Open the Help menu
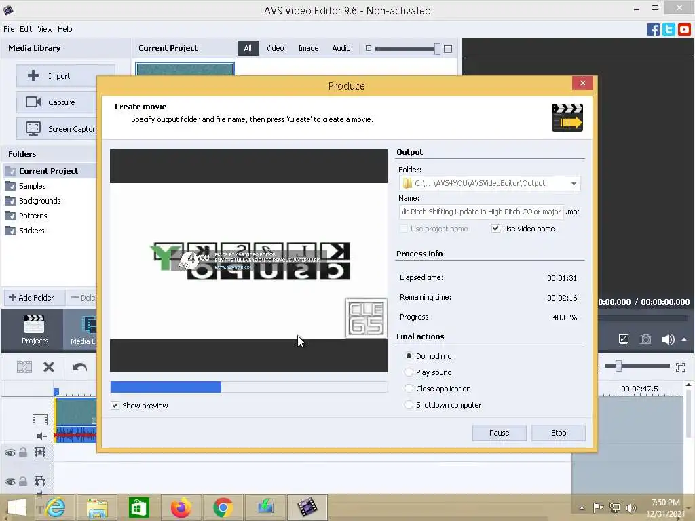Image resolution: width=695 pixels, height=521 pixels. (x=64, y=29)
